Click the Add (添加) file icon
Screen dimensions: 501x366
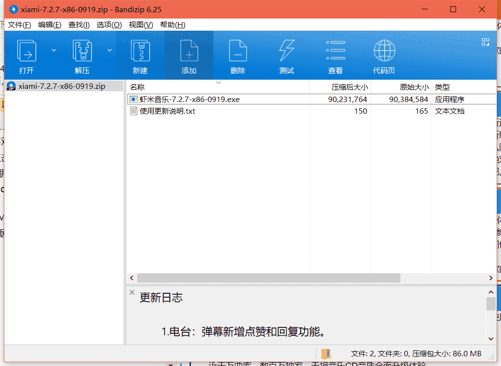pos(189,50)
